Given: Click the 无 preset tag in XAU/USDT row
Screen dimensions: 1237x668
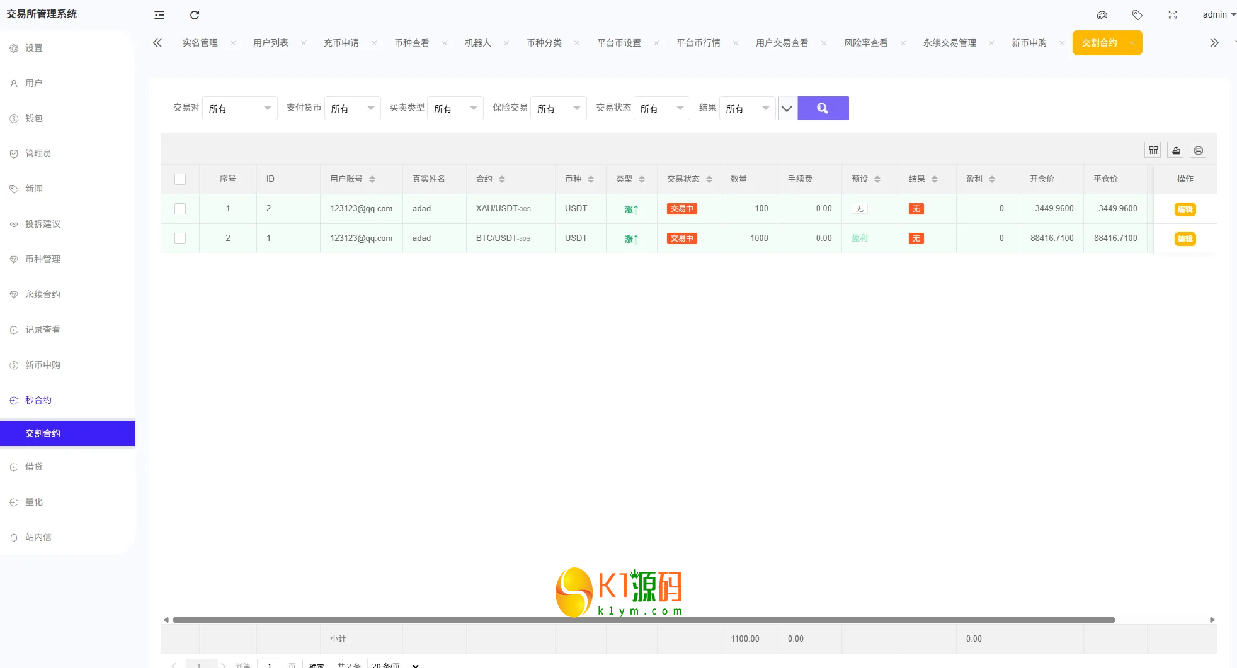Looking at the screenshot, I should 860,209.
